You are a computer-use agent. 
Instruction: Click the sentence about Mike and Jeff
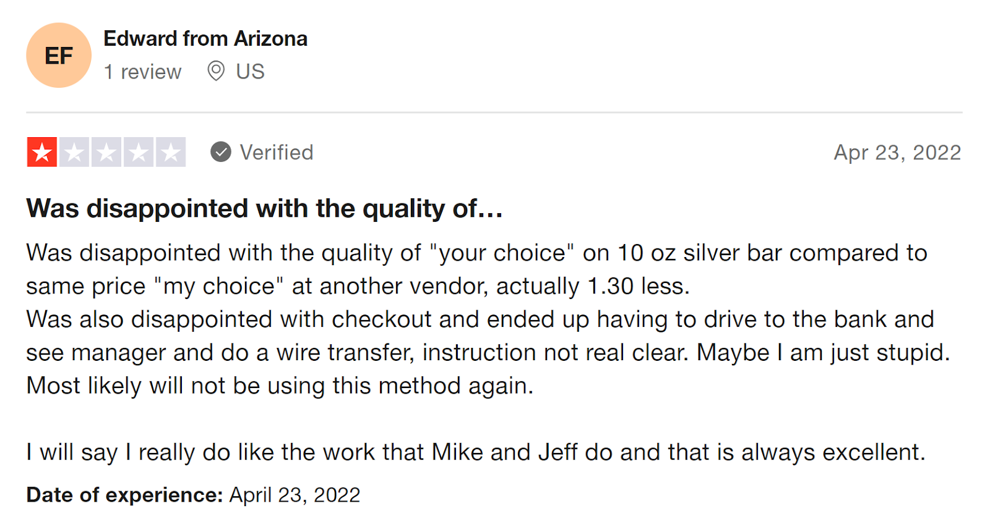tap(476, 452)
